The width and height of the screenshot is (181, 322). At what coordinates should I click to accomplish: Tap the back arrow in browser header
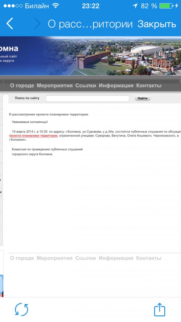point(10,23)
